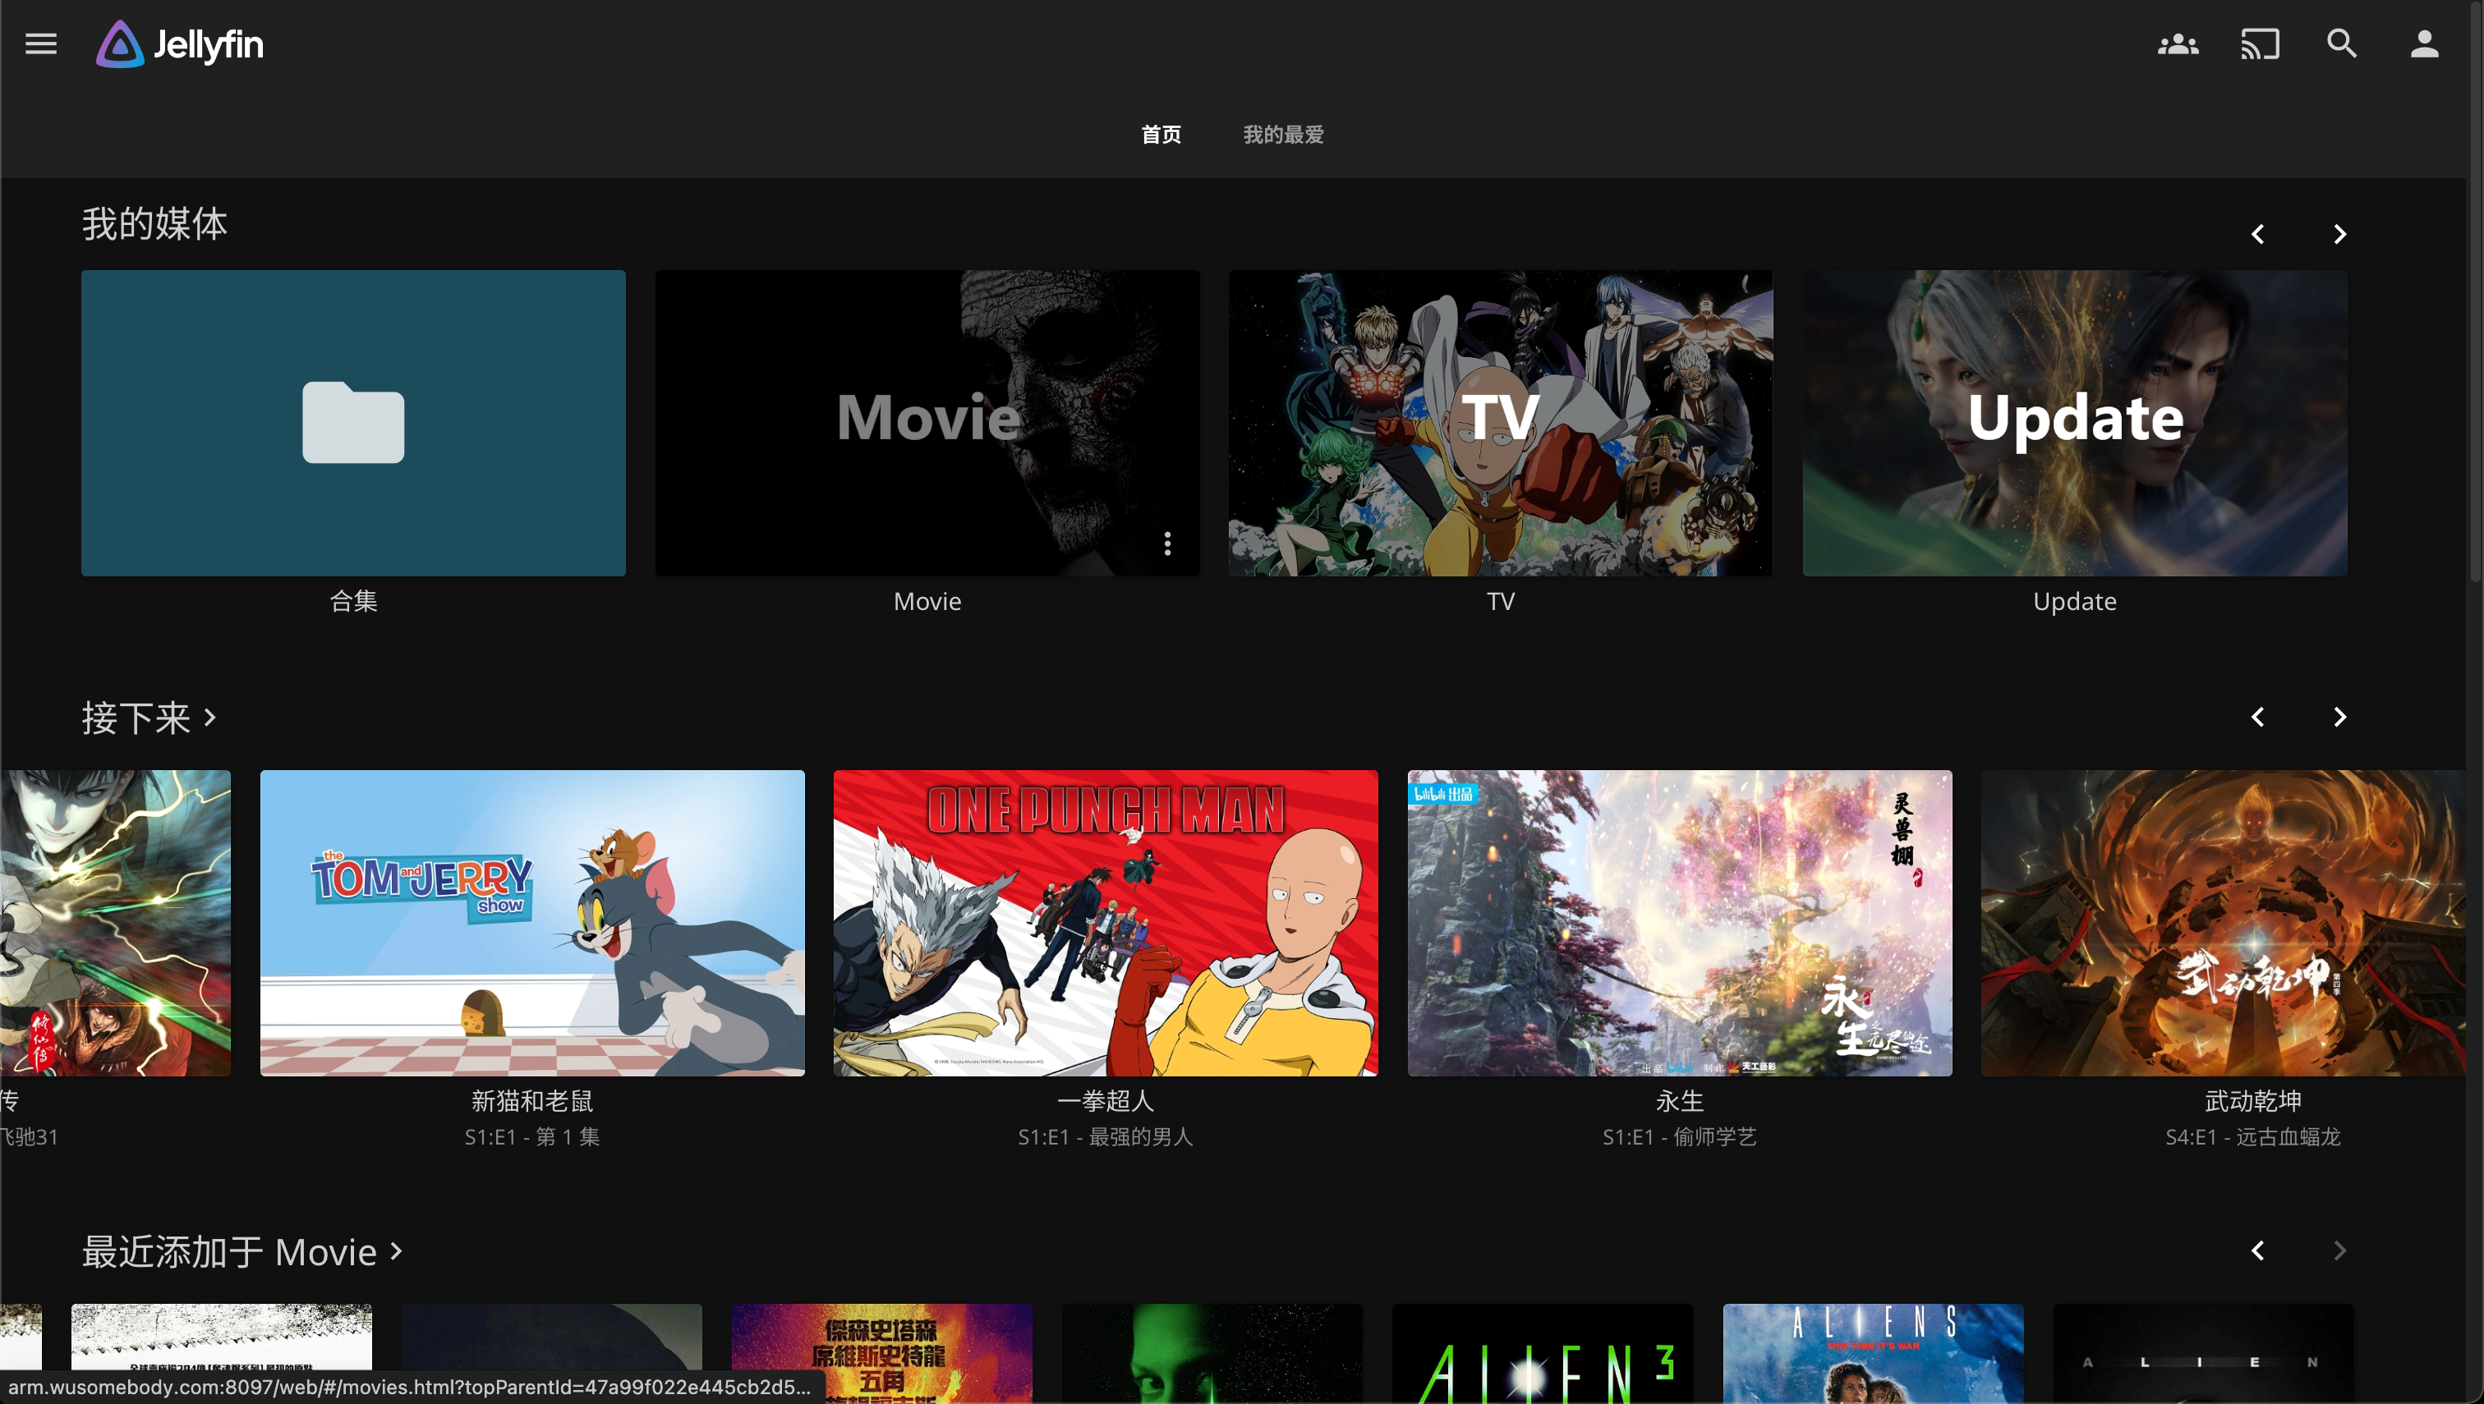The width and height of the screenshot is (2484, 1404).
Task: Click the Update label under the card
Action: 2075,602
